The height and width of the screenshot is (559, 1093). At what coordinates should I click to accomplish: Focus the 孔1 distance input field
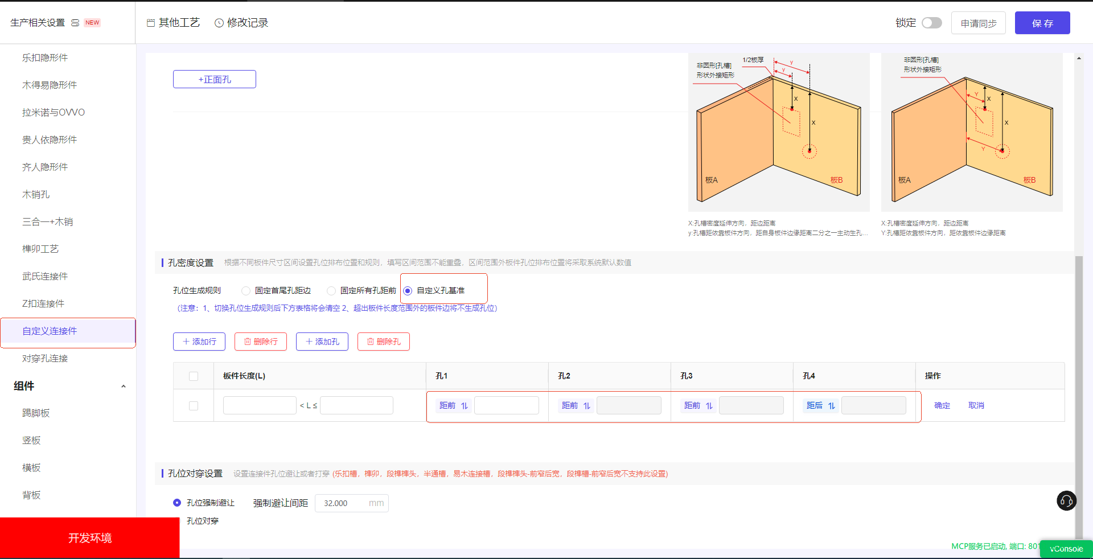tap(507, 405)
